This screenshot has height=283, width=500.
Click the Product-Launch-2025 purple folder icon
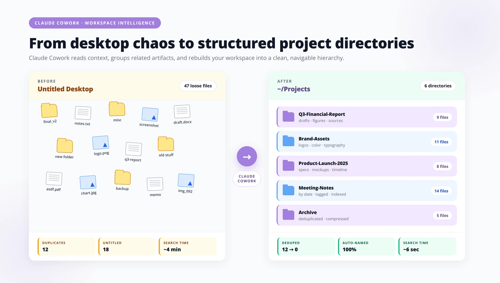[288, 166]
